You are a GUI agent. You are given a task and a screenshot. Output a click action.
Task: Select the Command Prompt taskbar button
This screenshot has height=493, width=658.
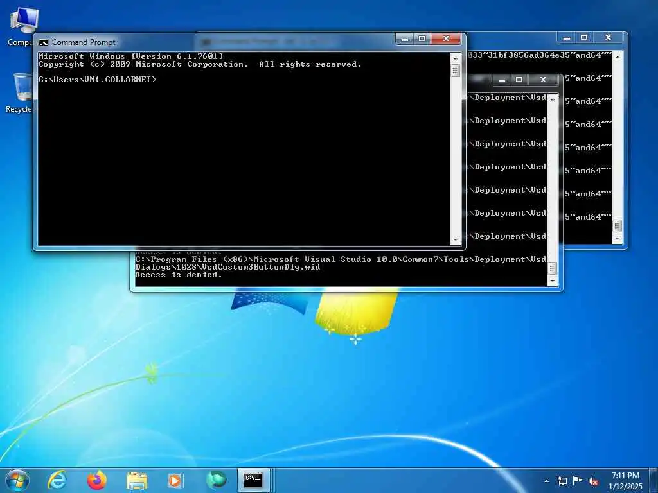253,480
